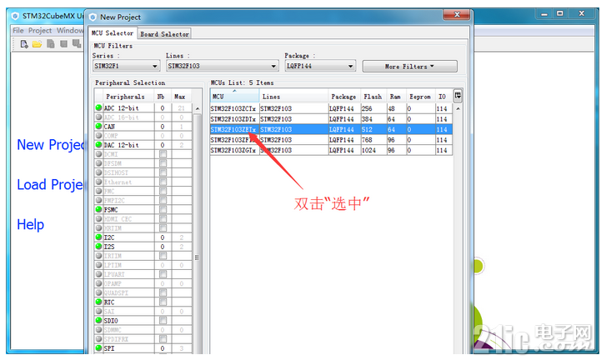Click the green status dot for CAN

(98, 126)
